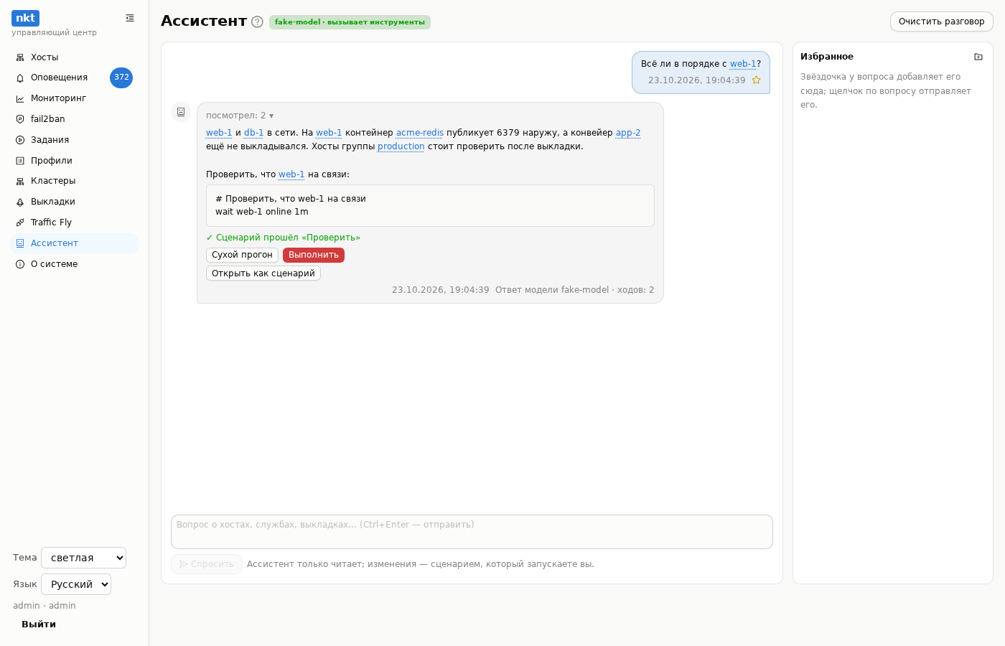
Task: Click the Мониторинг chart icon
Action: tap(20, 99)
